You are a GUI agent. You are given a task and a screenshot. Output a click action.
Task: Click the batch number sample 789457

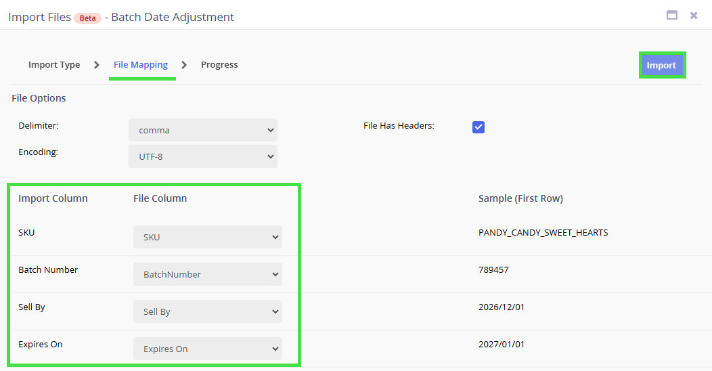coord(493,270)
